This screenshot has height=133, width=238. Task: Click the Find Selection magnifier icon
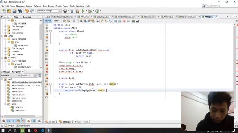[x=81, y=21]
